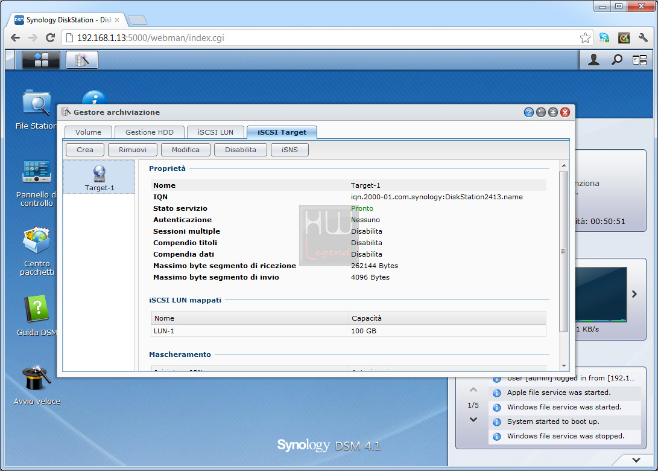Screen dimensions: 658x471
Task: Open the user account options icon
Action: point(593,60)
